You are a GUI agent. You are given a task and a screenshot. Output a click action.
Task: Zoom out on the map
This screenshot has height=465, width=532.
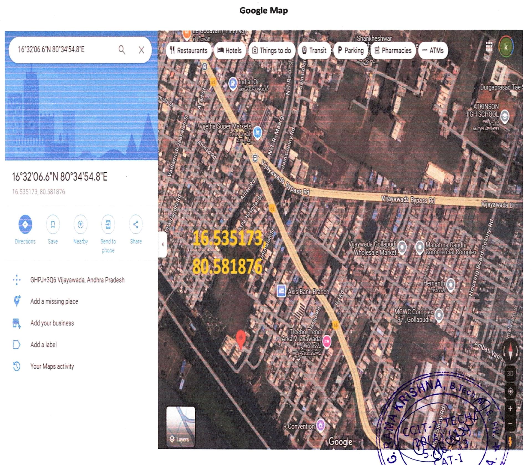(510, 423)
